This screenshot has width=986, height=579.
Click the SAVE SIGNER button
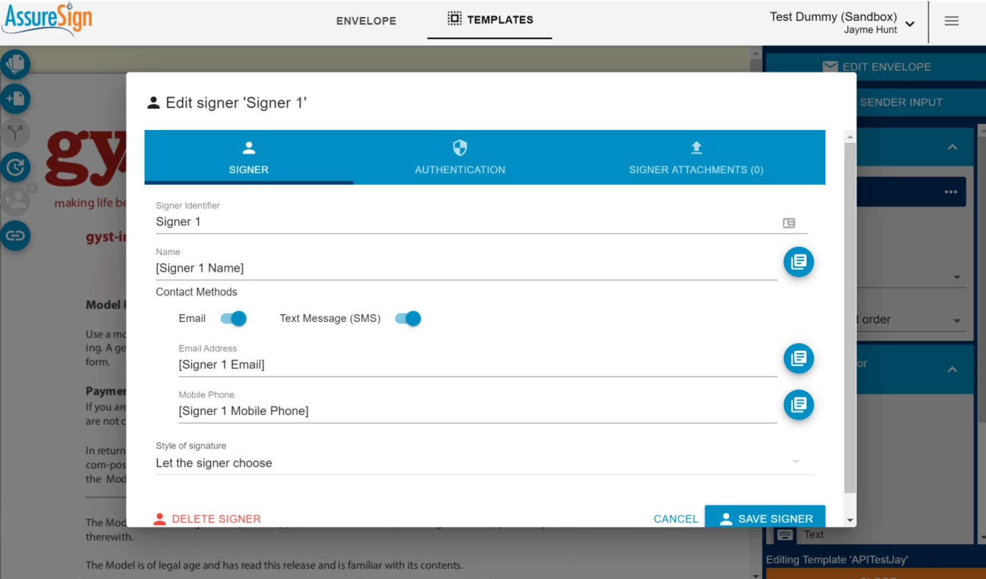(765, 518)
